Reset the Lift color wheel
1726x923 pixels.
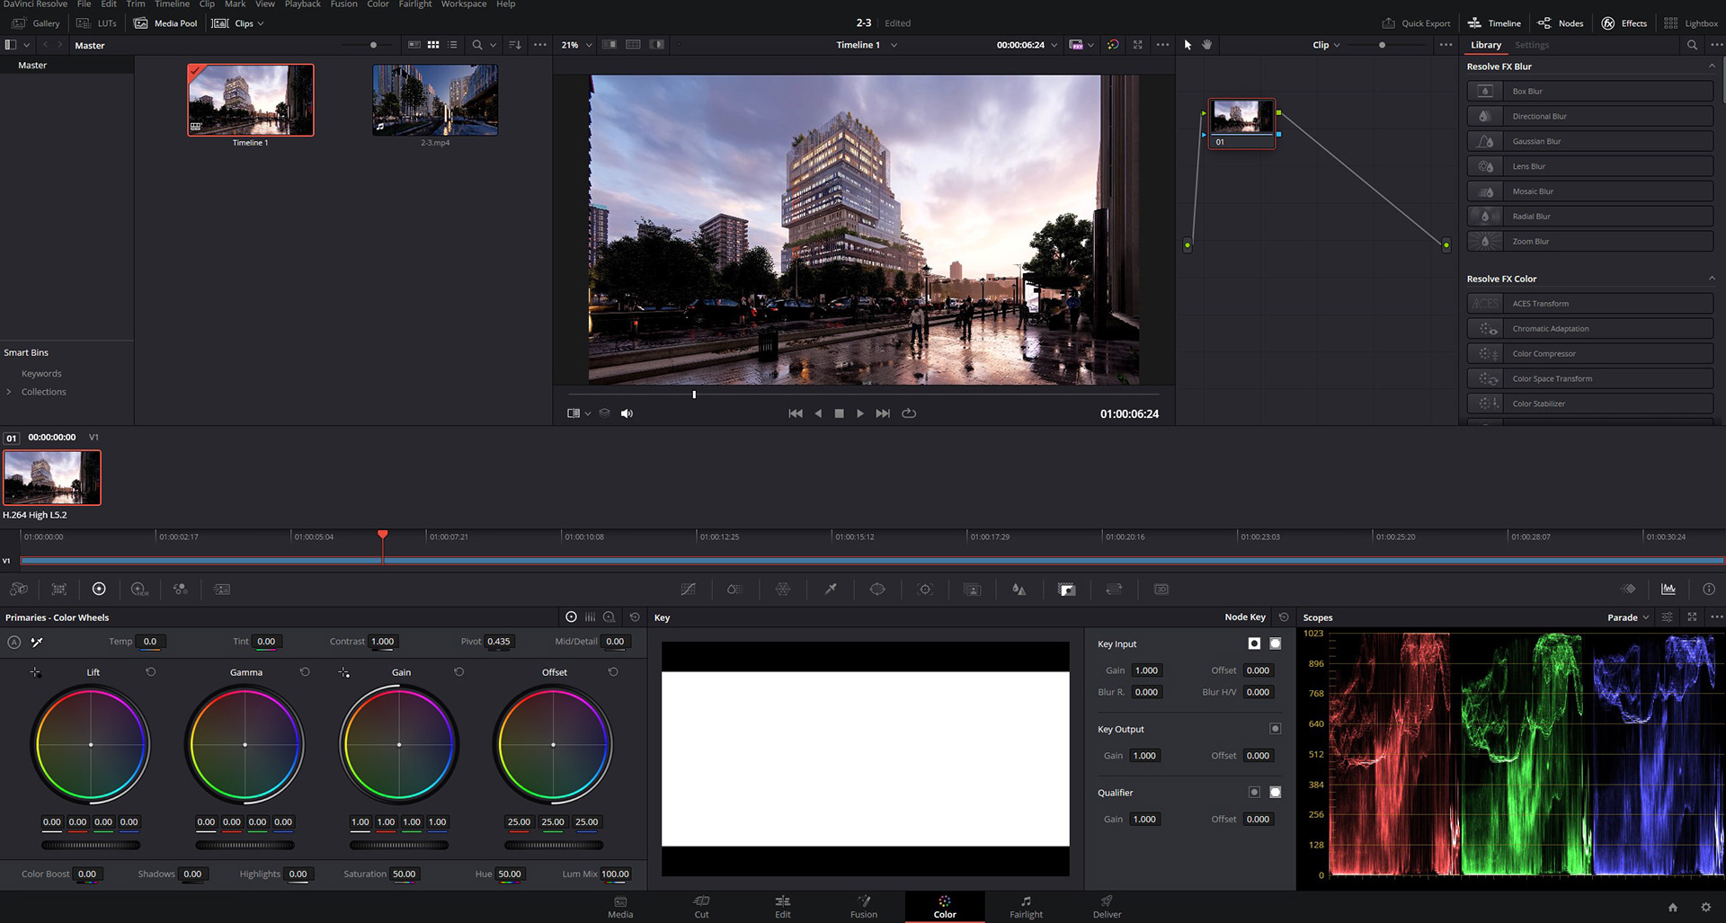tap(151, 672)
